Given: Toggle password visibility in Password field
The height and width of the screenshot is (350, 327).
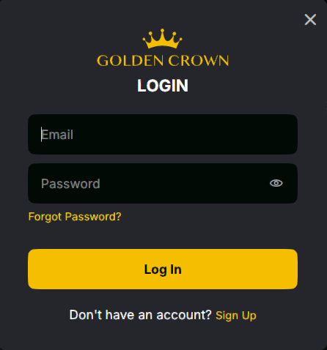Looking at the screenshot, I should pyautogui.click(x=276, y=183).
